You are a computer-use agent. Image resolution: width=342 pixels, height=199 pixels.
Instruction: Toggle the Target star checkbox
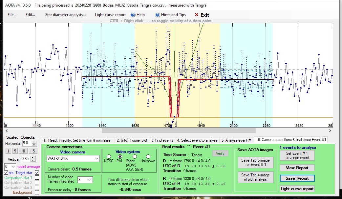coord(37,173)
